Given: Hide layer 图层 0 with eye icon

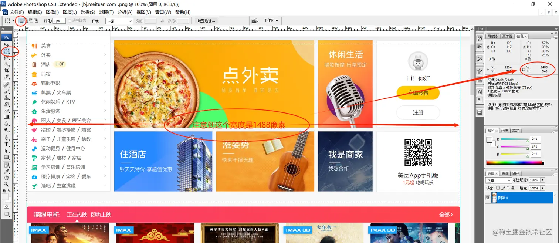Looking at the screenshot, I should [x=488, y=198].
